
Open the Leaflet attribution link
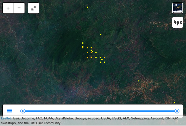pos(6,118)
